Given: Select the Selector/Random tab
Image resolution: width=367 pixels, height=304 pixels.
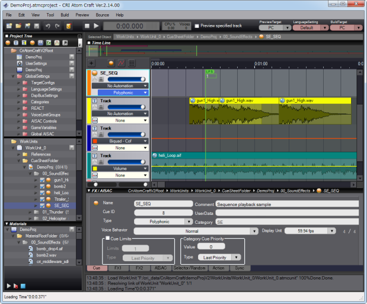Looking at the screenshot, I should click(188, 268).
